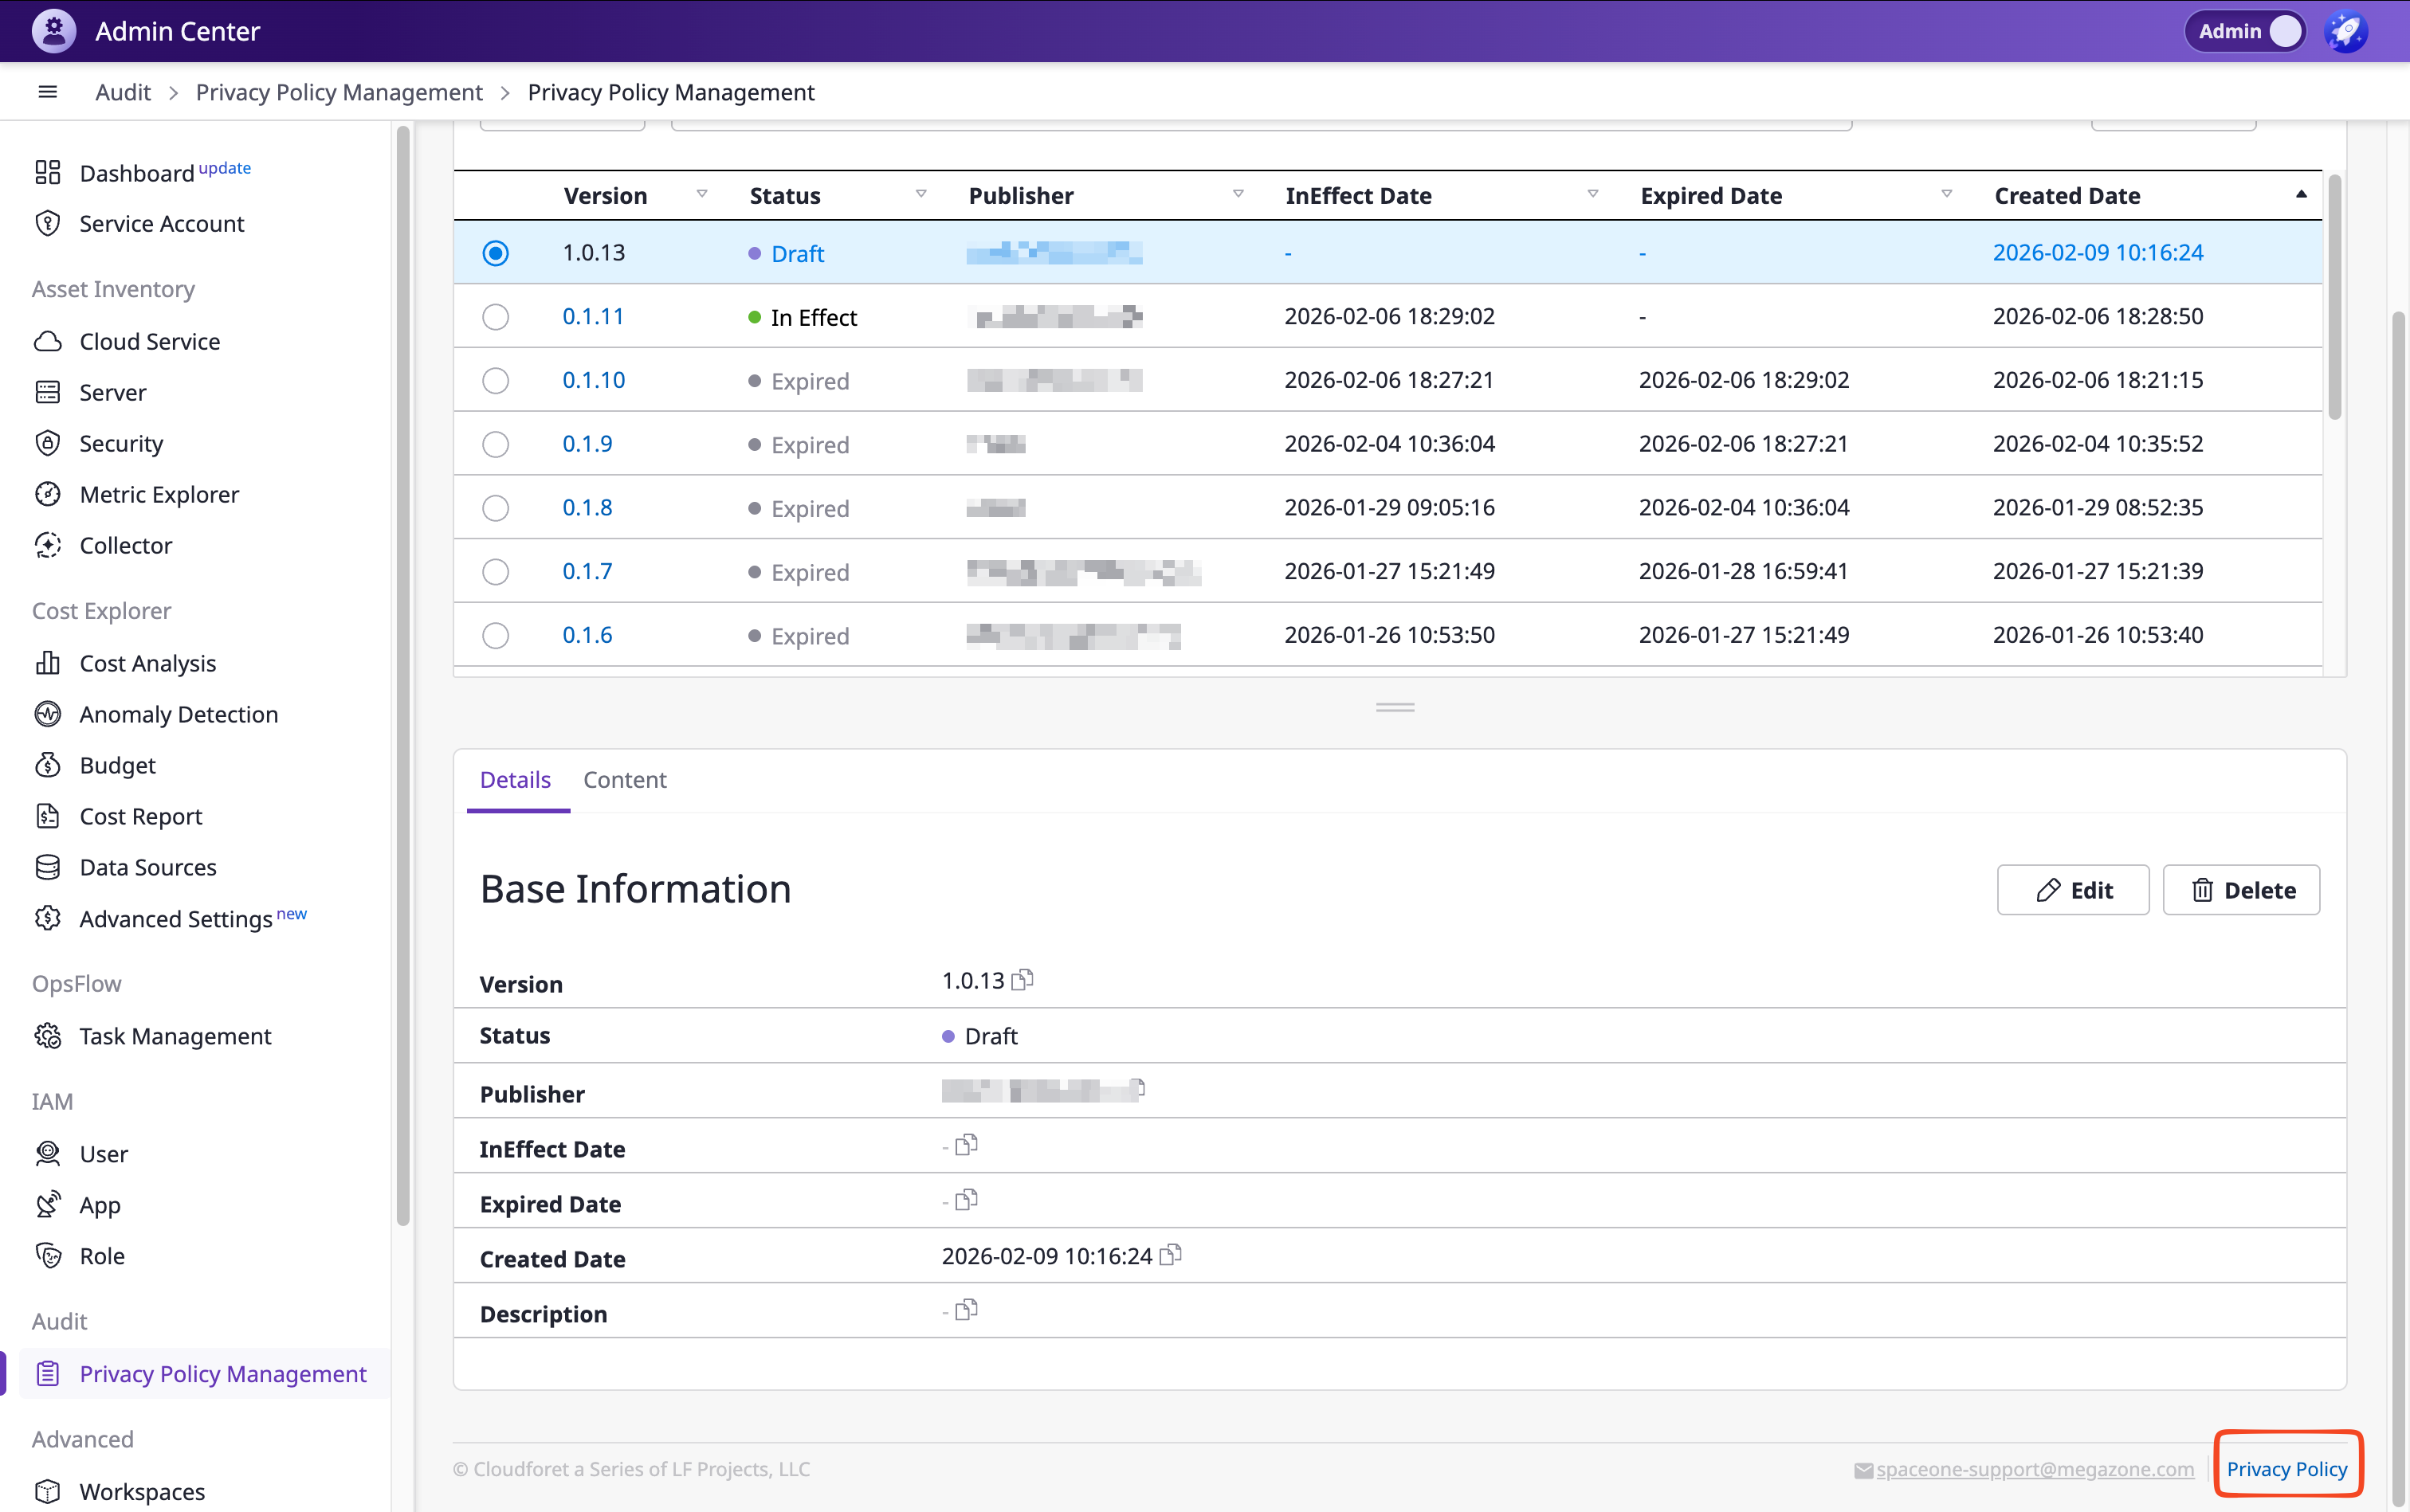2410x1512 pixels.
Task: Open Metric Explorer in sidebar
Action: [159, 494]
